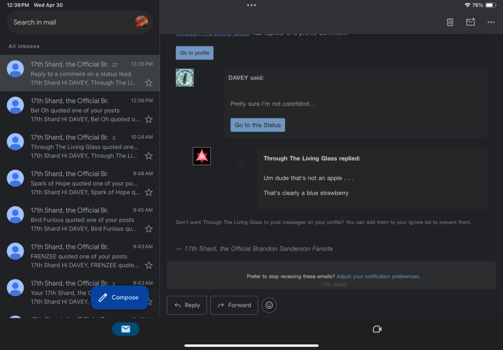
Task: Open the 12:35 PM status feed reply email
Action: (80, 73)
